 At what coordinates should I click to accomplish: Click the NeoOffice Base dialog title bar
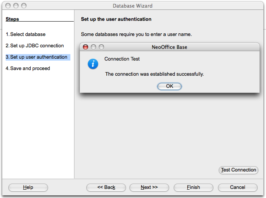pos(170,47)
